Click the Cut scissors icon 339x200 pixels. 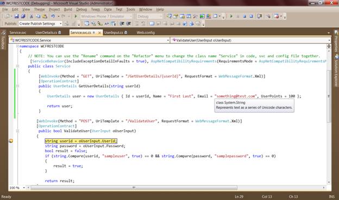pos(32,16)
